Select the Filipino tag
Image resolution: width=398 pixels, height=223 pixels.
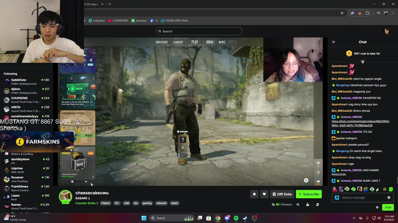tap(106, 203)
